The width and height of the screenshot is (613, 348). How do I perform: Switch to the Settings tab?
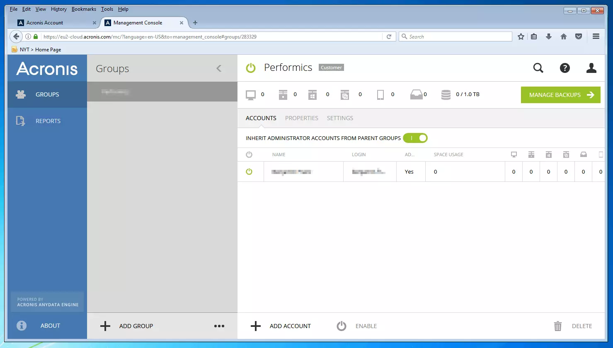(x=340, y=118)
